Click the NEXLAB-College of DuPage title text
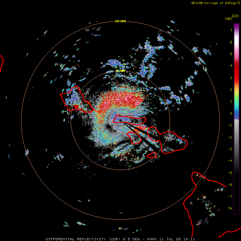This screenshot has height=241, width=241. pos(214,3)
